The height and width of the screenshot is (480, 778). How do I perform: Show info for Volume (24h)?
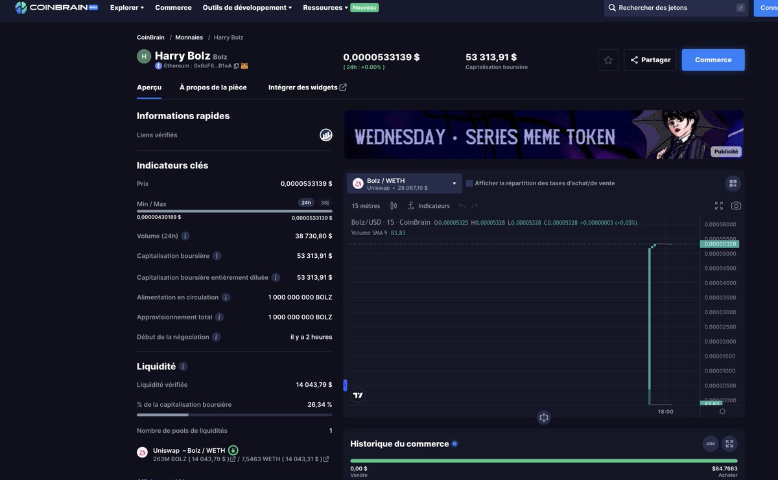[x=185, y=236]
